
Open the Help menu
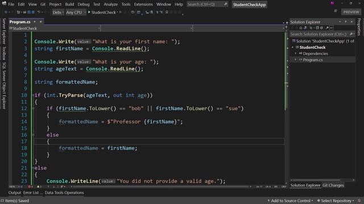(179, 4)
